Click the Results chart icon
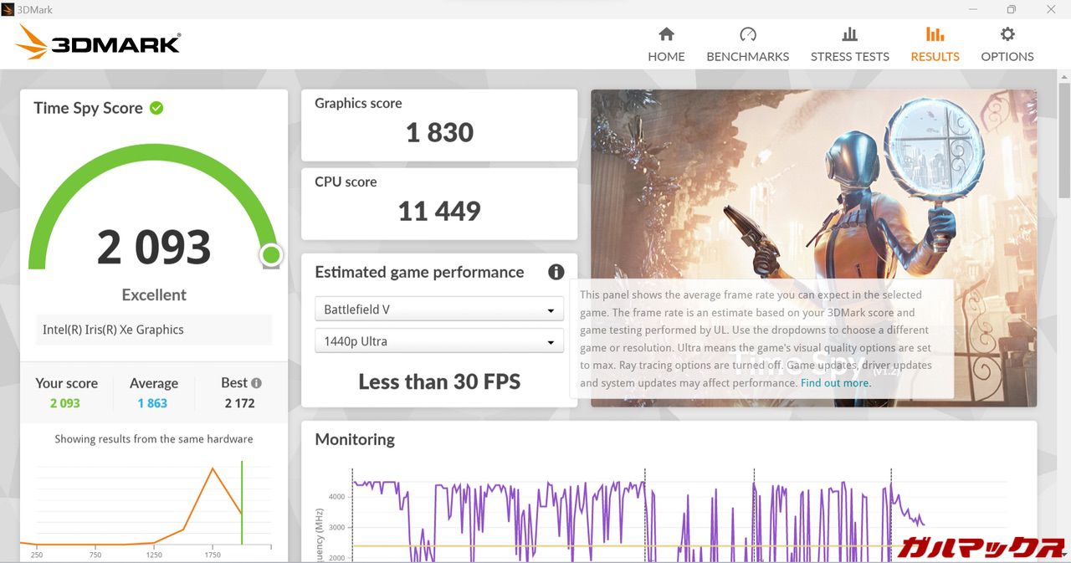This screenshot has width=1071, height=563. point(935,34)
